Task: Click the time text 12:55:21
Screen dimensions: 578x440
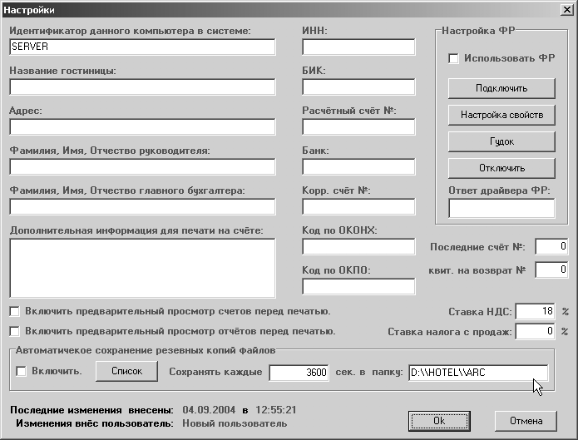Action: [x=276, y=410]
